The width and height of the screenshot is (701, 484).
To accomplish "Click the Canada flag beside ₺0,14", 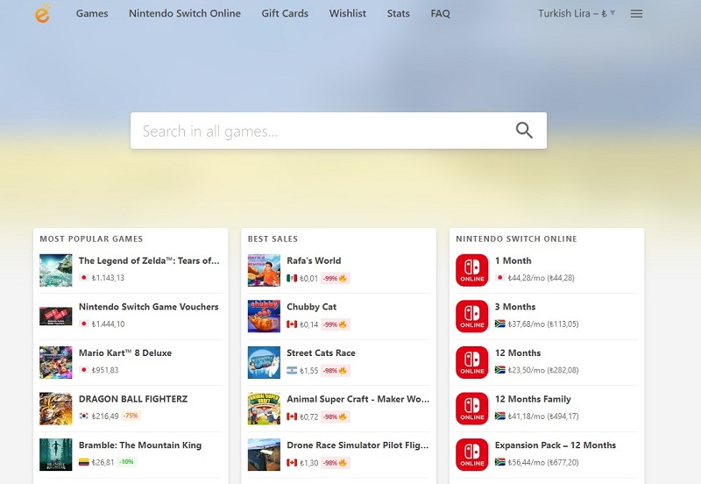I will [292, 324].
